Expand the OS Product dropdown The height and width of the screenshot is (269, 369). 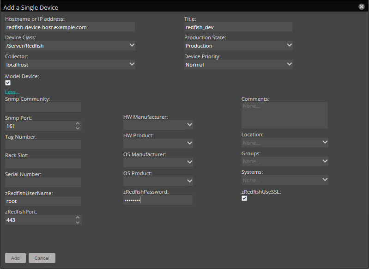[189, 181]
